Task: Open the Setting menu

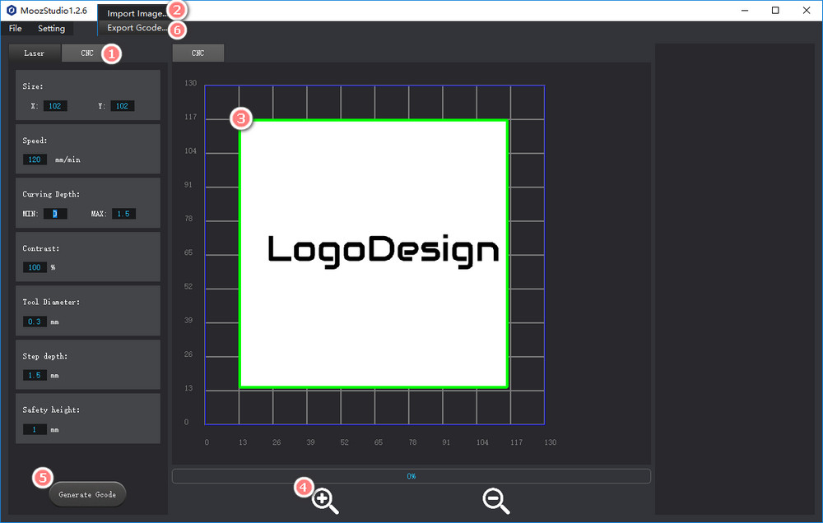Action: pos(51,29)
